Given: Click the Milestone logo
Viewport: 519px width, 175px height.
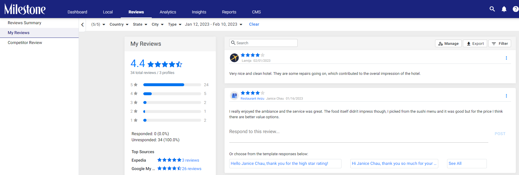Looking at the screenshot, I should 25,9.
